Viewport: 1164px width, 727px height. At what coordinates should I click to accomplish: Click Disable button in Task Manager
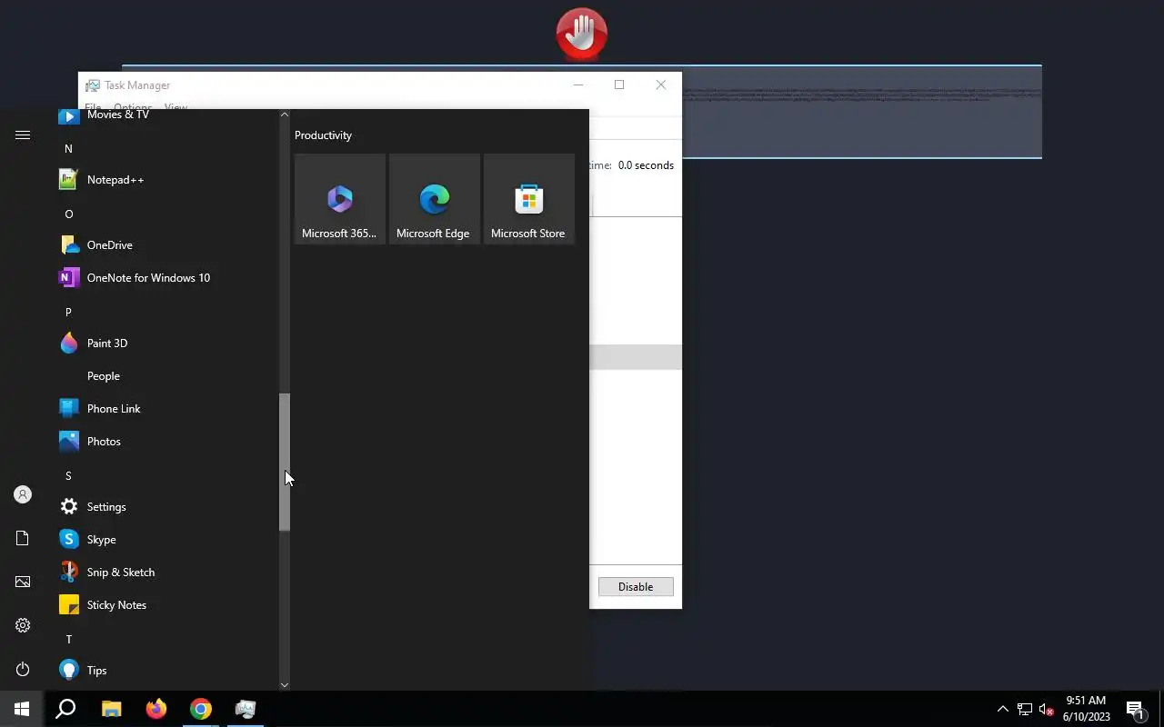[x=636, y=587]
